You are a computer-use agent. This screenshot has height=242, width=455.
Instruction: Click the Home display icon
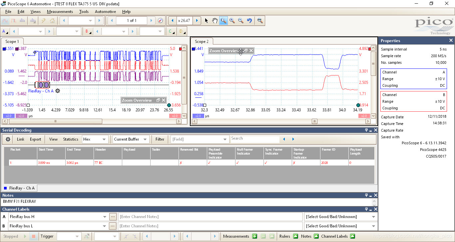[52, 21]
